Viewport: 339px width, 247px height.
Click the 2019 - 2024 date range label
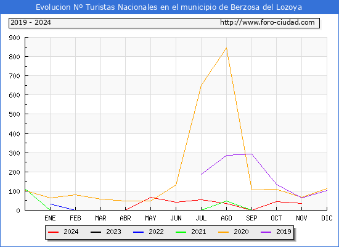(x=31, y=22)
